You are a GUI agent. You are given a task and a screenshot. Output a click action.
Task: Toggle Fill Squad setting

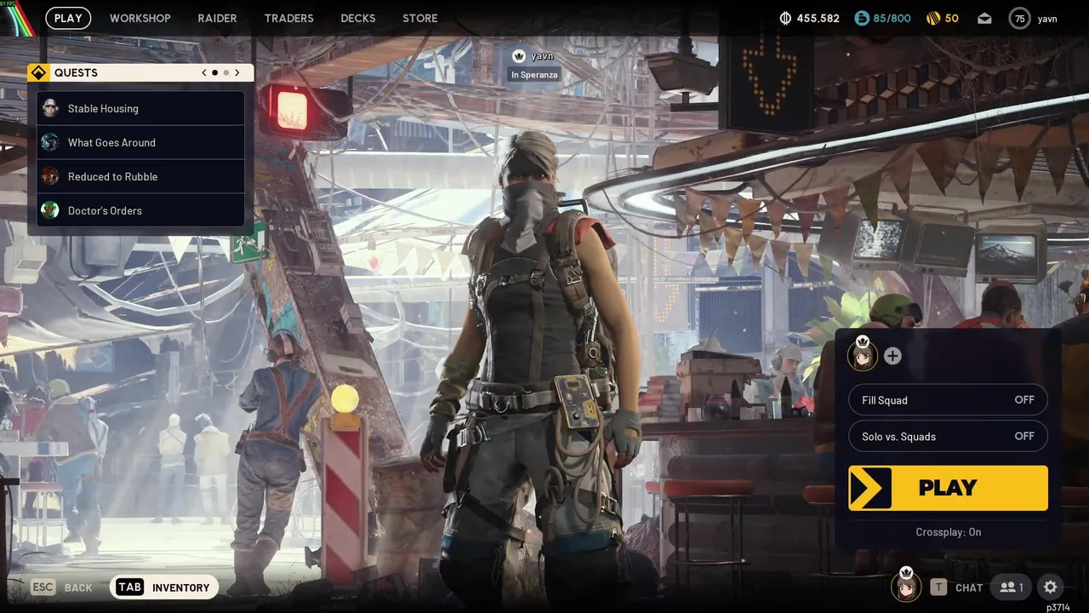(x=948, y=400)
